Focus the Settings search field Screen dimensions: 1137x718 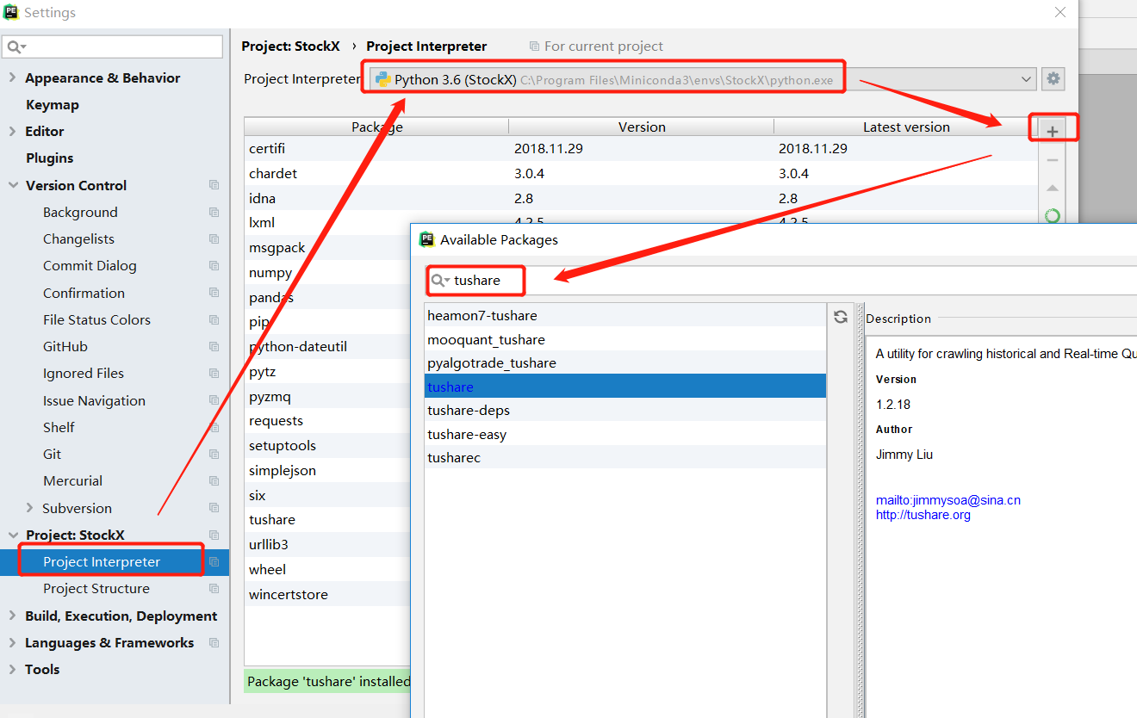[x=113, y=46]
